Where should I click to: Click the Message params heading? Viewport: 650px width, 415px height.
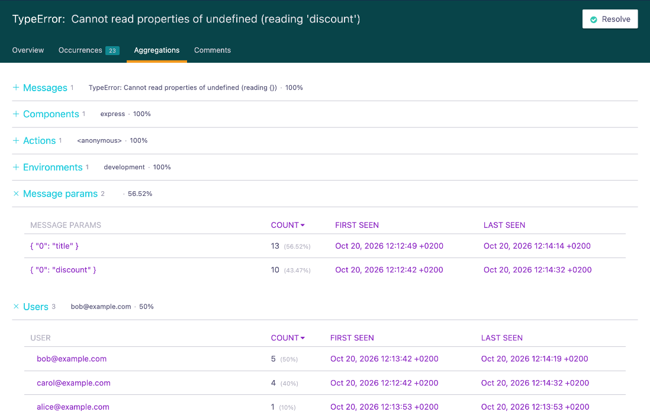[60, 194]
